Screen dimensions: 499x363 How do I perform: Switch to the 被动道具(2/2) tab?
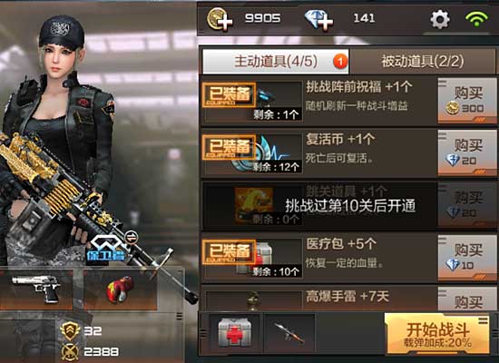(423, 61)
